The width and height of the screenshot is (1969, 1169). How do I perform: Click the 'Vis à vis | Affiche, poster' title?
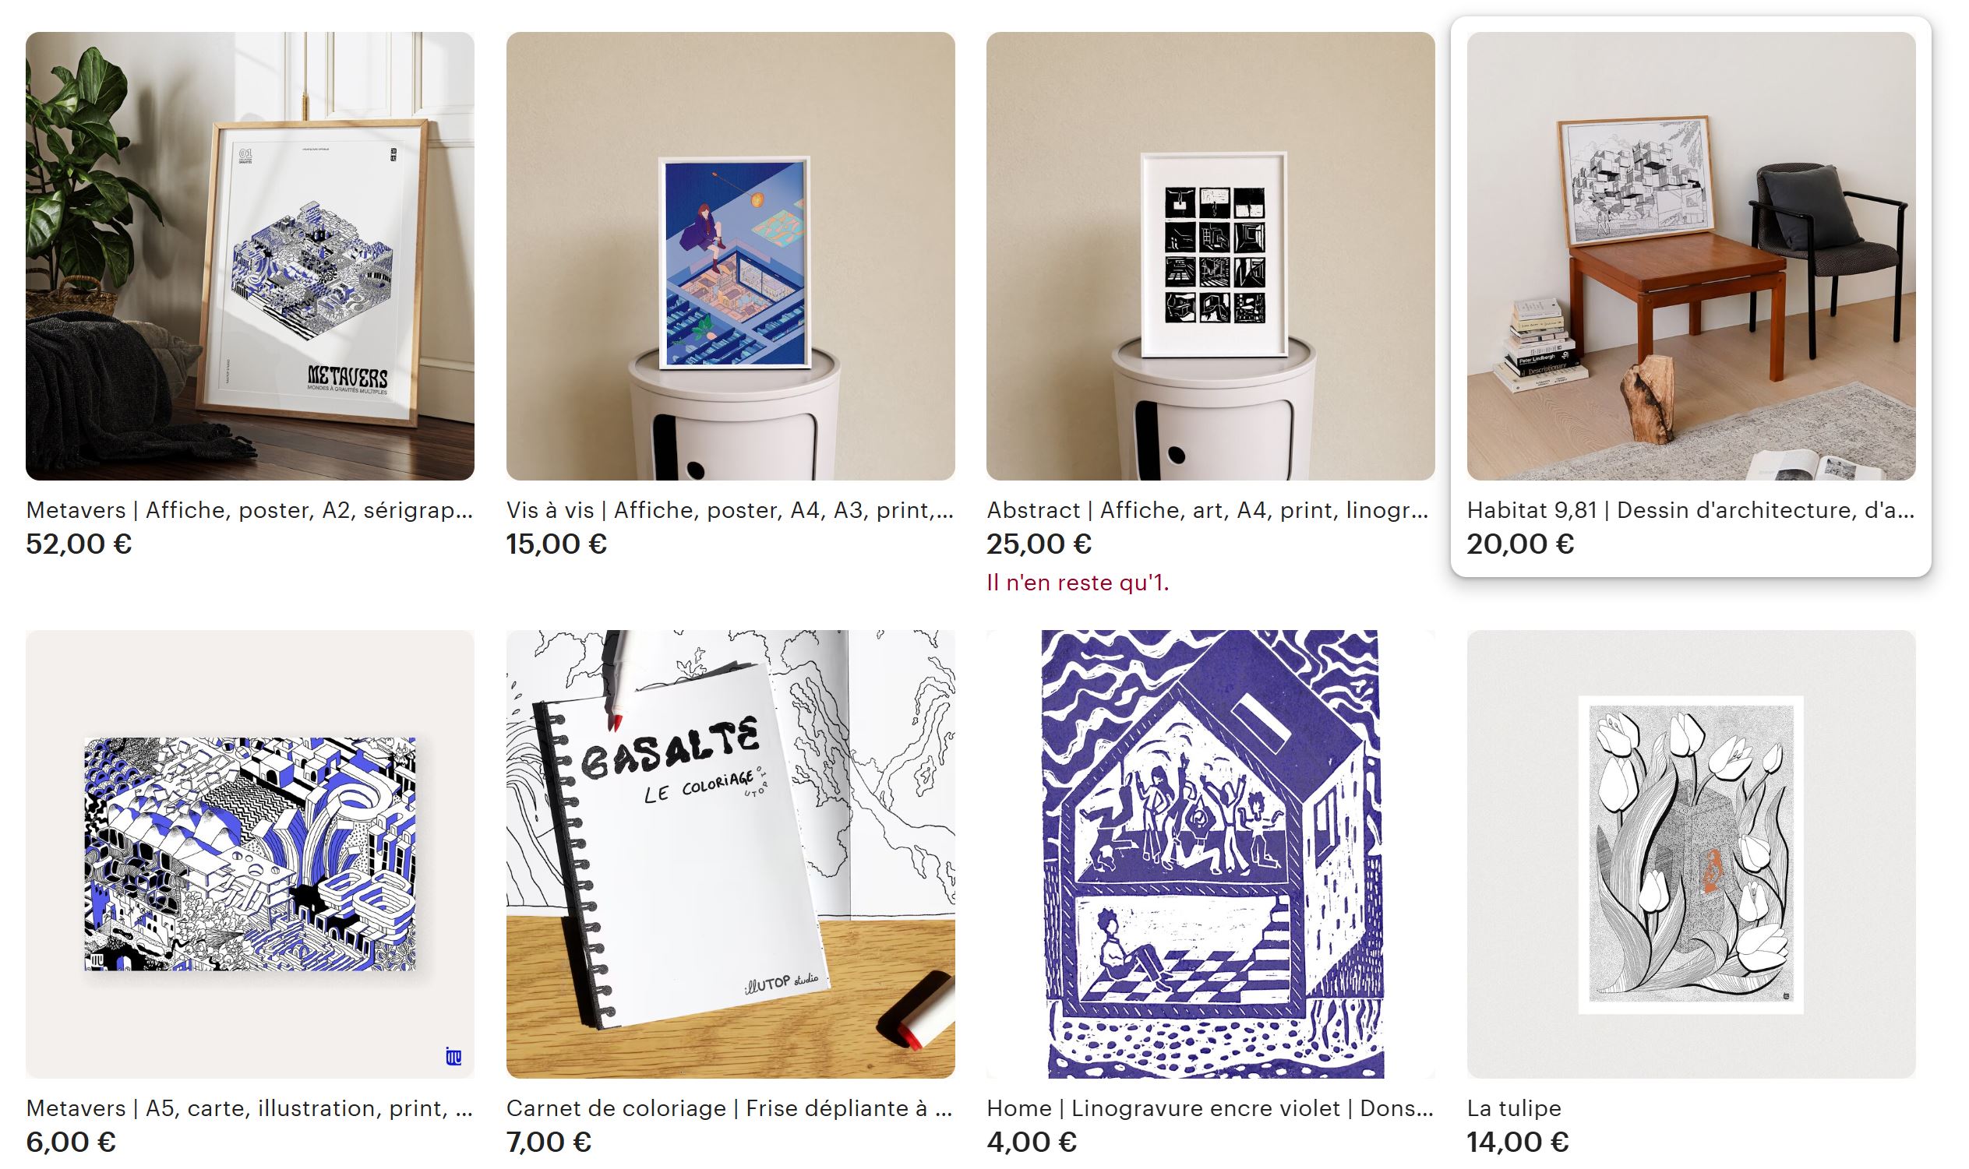tap(730, 510)
